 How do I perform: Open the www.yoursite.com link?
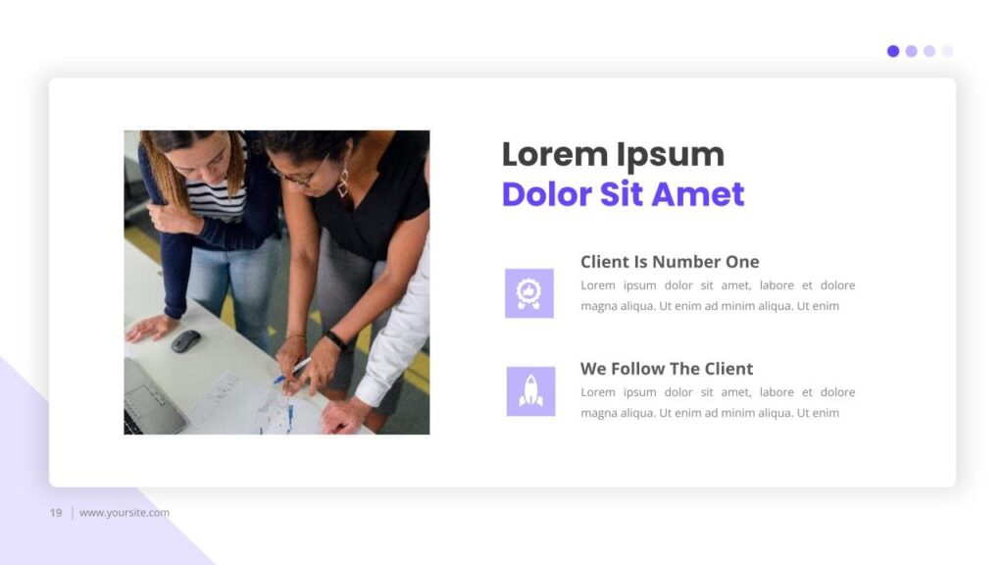point(125,512)
